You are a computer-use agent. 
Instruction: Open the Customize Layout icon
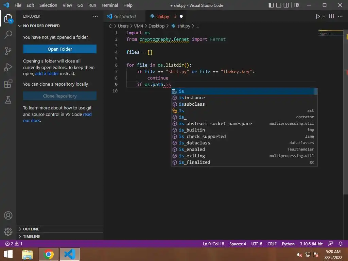tap(297, 5)
